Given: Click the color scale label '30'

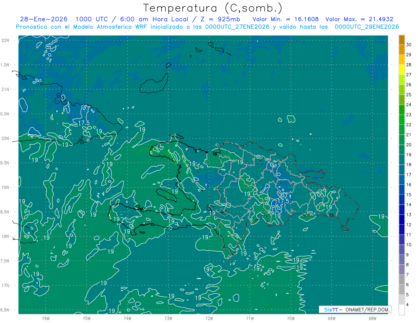Looking at the screenshot, I should (409, 45).
